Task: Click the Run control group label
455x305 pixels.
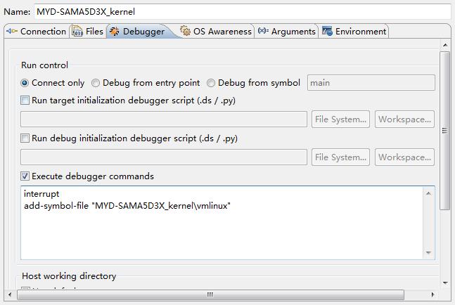Action: pyautogui.click(x=45, y=65)
